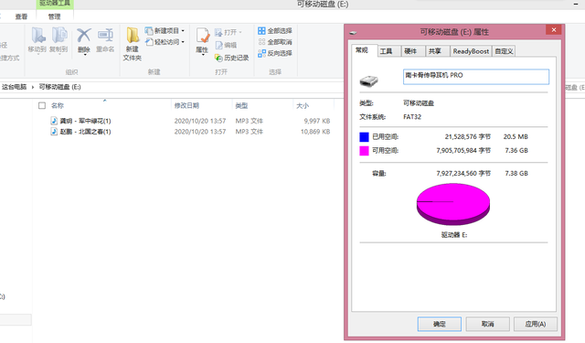
Task: Click the 应用(A) (Apply) button
Action: click(536, 324)
